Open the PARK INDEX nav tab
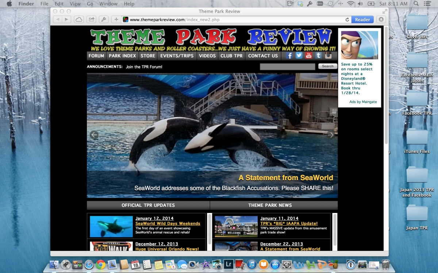This screenshot has width=438, height=273. pos(122,56)
